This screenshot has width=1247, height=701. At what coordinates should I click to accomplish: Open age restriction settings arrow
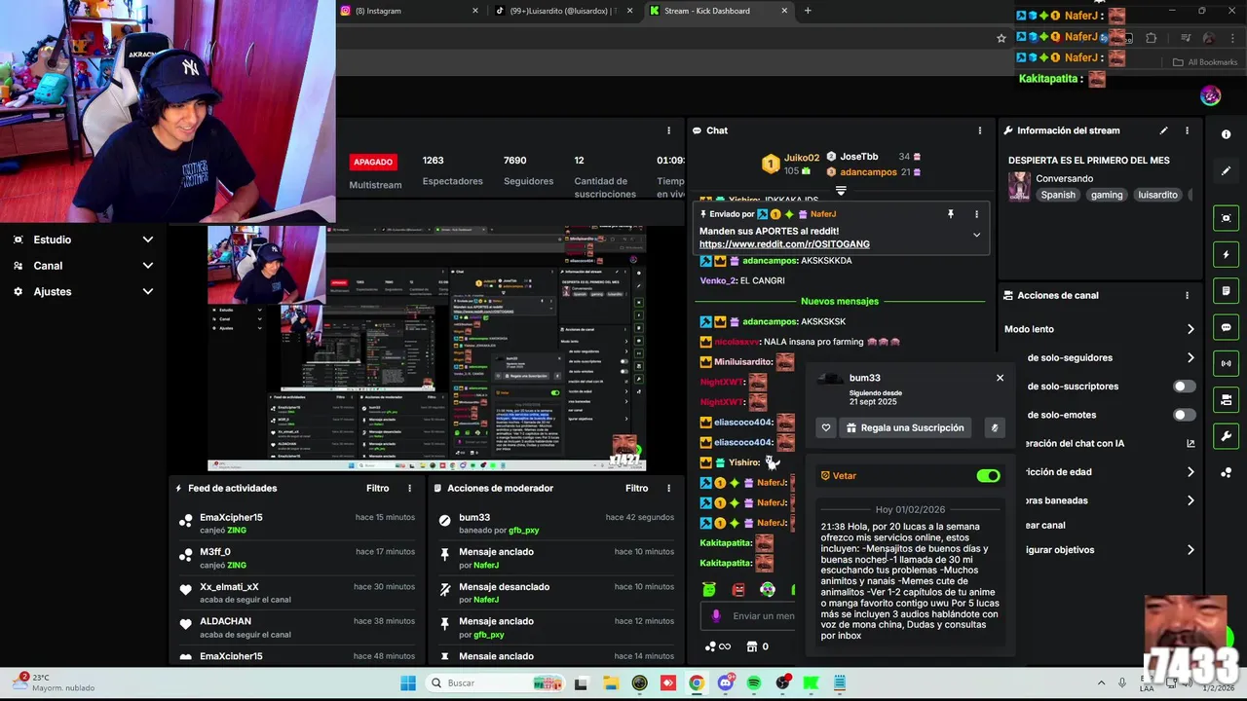[1190, 472]
